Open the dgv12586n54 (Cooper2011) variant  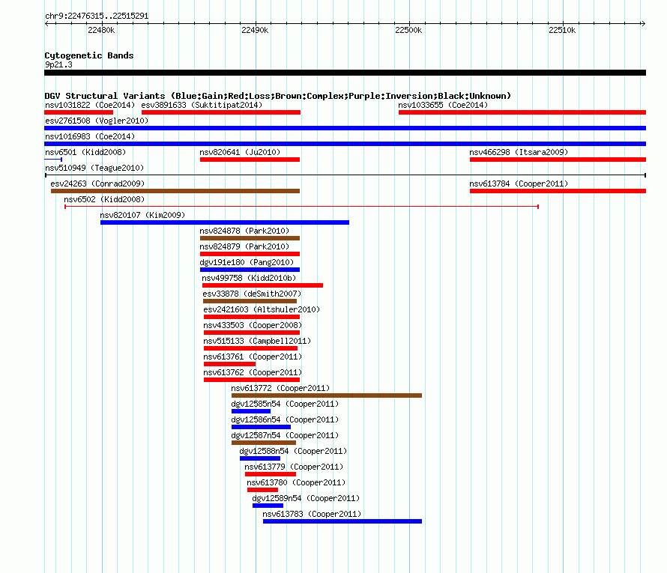click(285, 419)
